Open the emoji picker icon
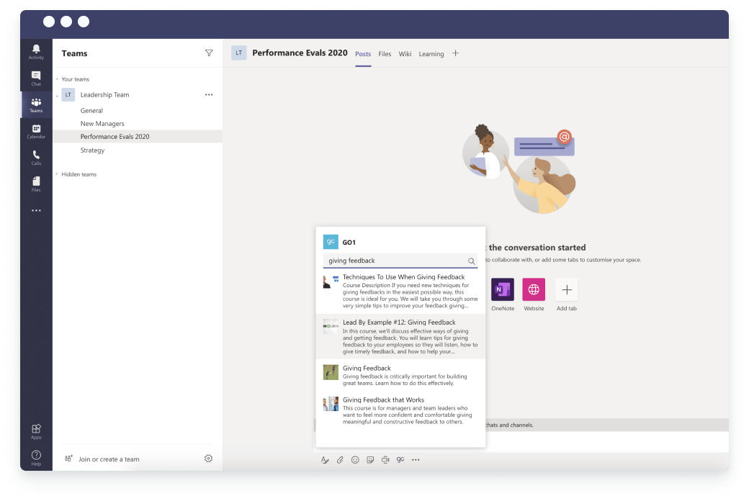 pyautogui.click(x=355, y=459)
